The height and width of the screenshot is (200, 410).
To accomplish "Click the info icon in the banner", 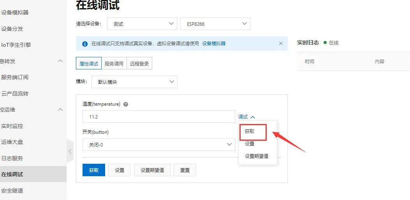I will pyautogui.click(x=85, y=44).
